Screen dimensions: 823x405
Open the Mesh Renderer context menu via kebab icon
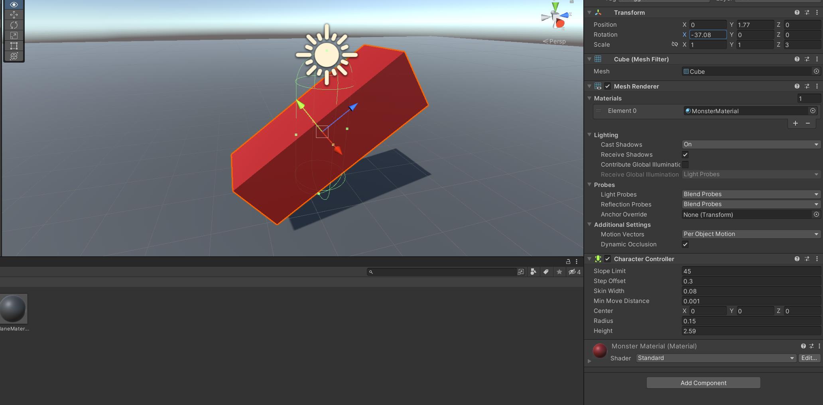point(817,86)
